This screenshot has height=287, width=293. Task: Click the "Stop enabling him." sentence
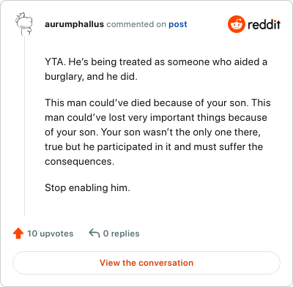coord(87,188)
